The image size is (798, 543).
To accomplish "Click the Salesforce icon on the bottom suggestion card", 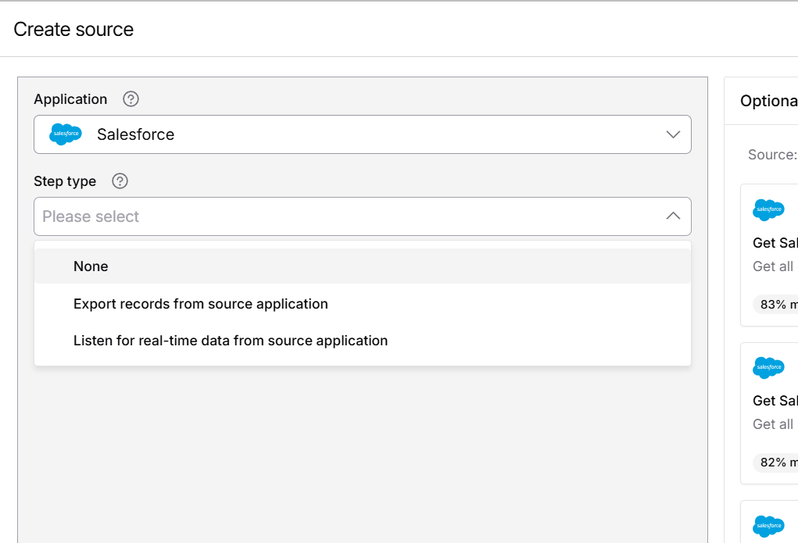I will click(768, 526).
